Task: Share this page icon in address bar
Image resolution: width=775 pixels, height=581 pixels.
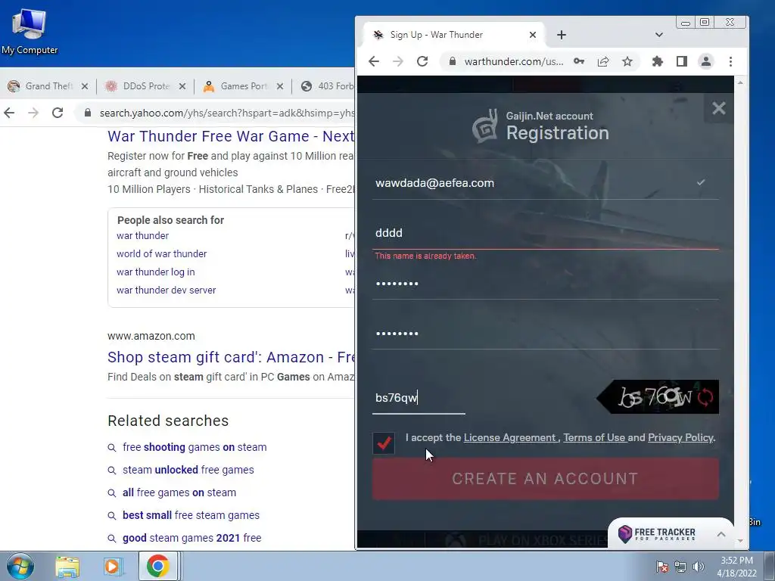Action: [x=603, y=61]
